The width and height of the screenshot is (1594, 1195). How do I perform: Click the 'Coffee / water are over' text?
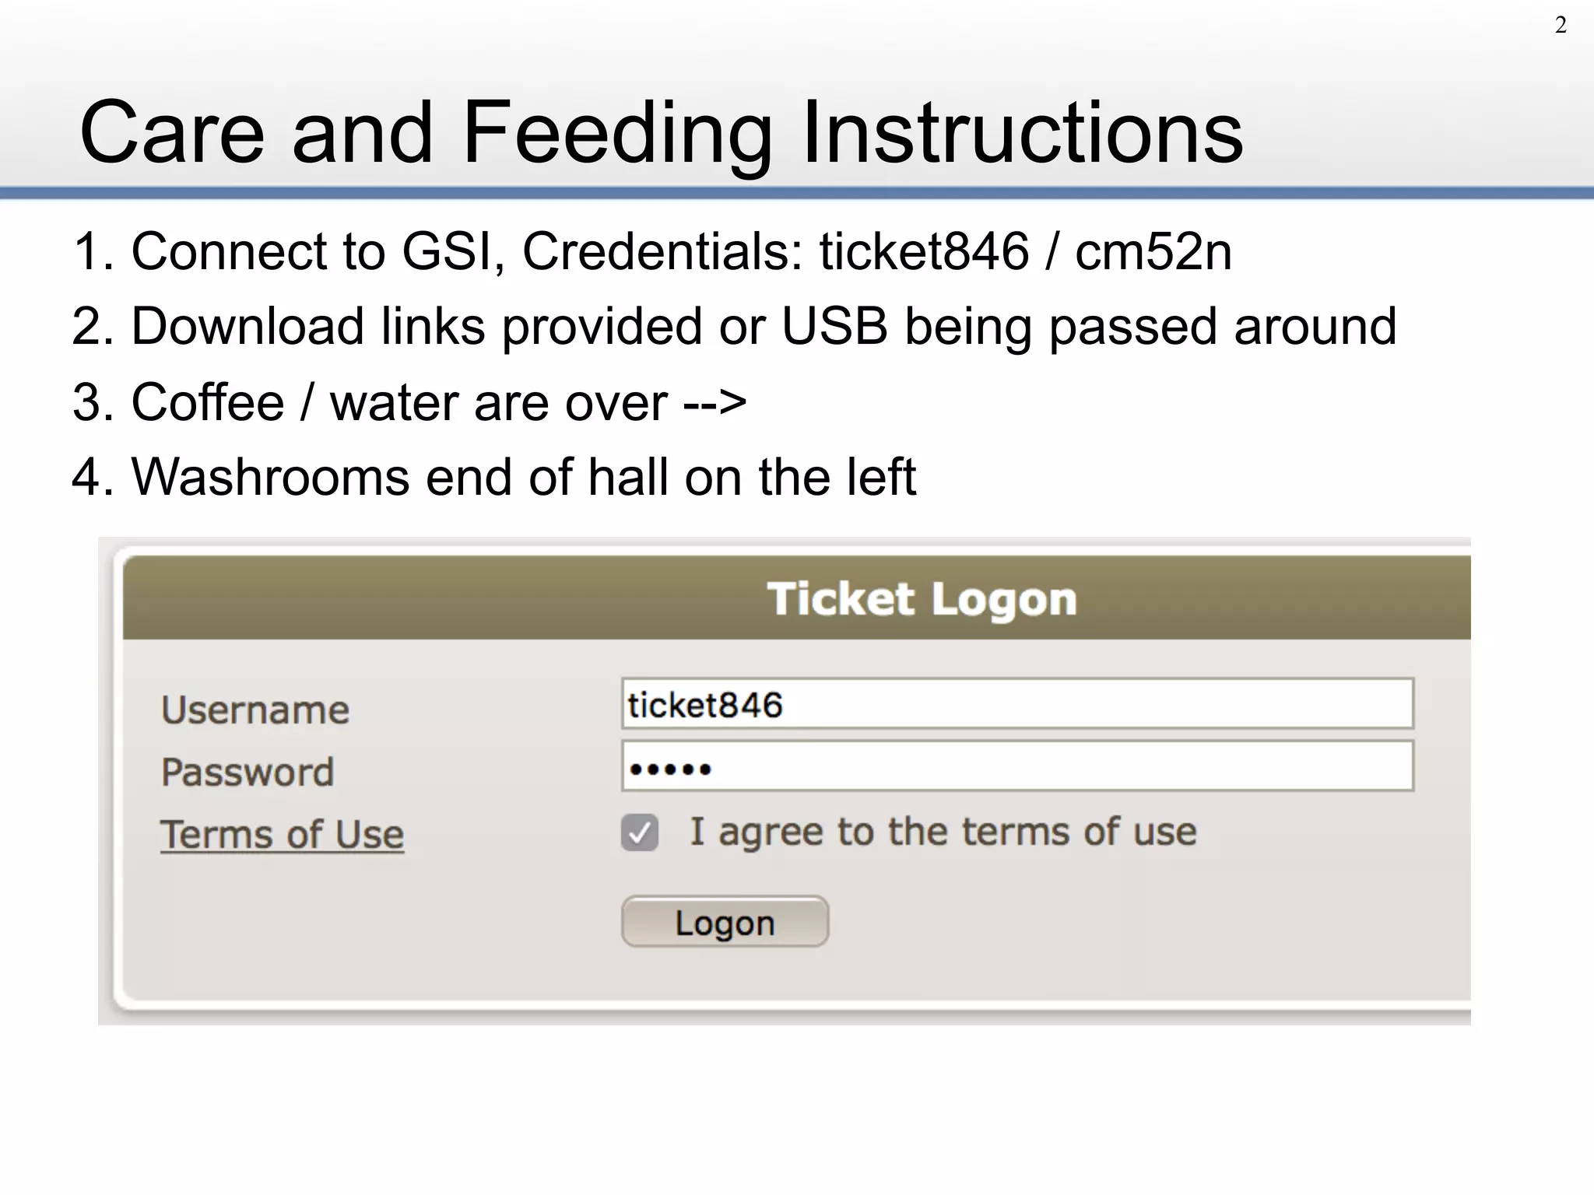(x=398, y=403)
